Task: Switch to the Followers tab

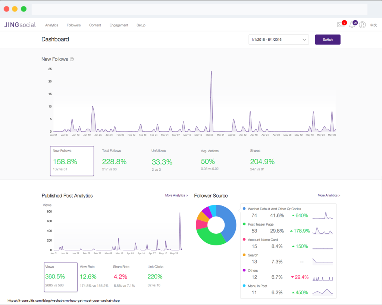Action: [73, 25]
